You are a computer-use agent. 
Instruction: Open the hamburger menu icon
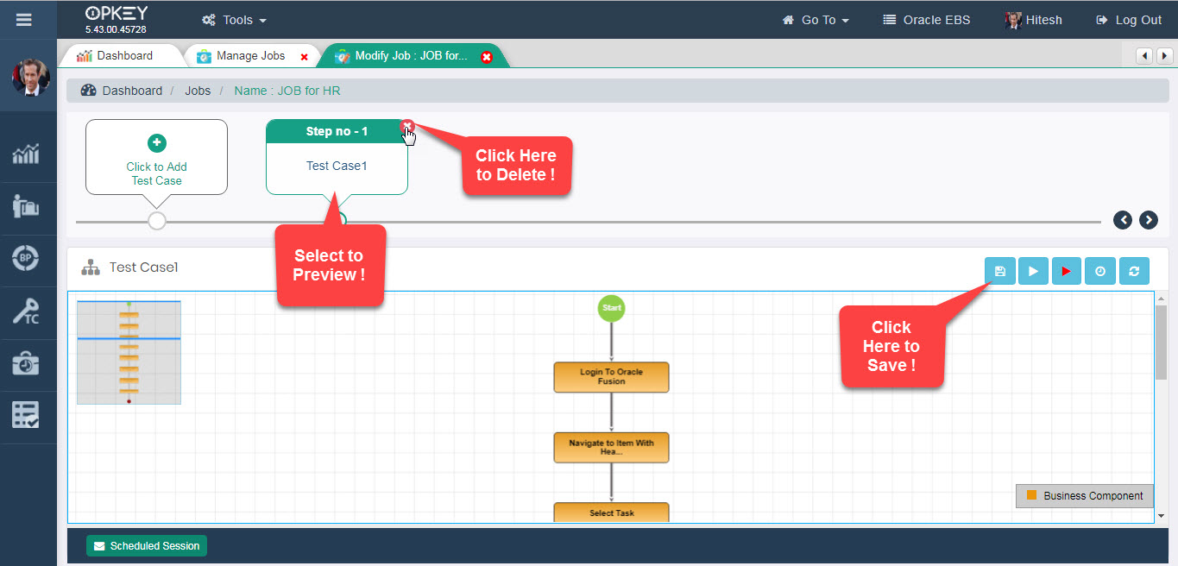pos(24,19)
